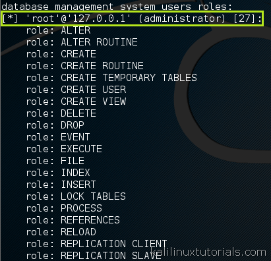This screenshot has width=271, height=261.
Task: Click the 'role: EVENT' line
Action: 58,137
